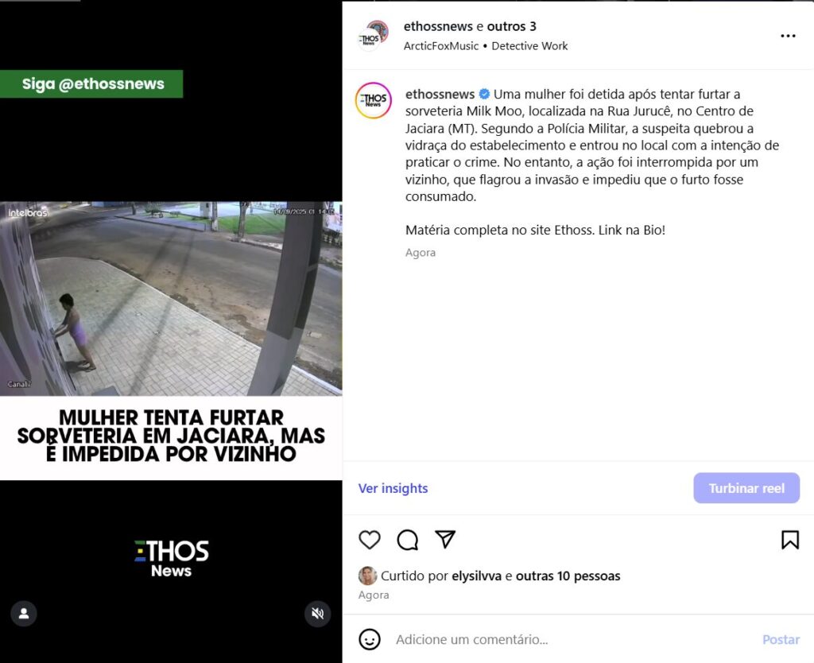The width and height of the screenshot is (814, 663).
Task: Like the reel with the heart icon
Action: (370, 540)
